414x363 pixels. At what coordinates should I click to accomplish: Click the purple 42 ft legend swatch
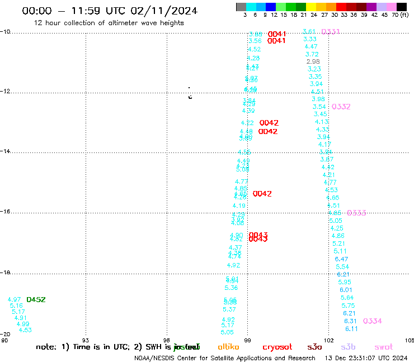pos(371,7)
